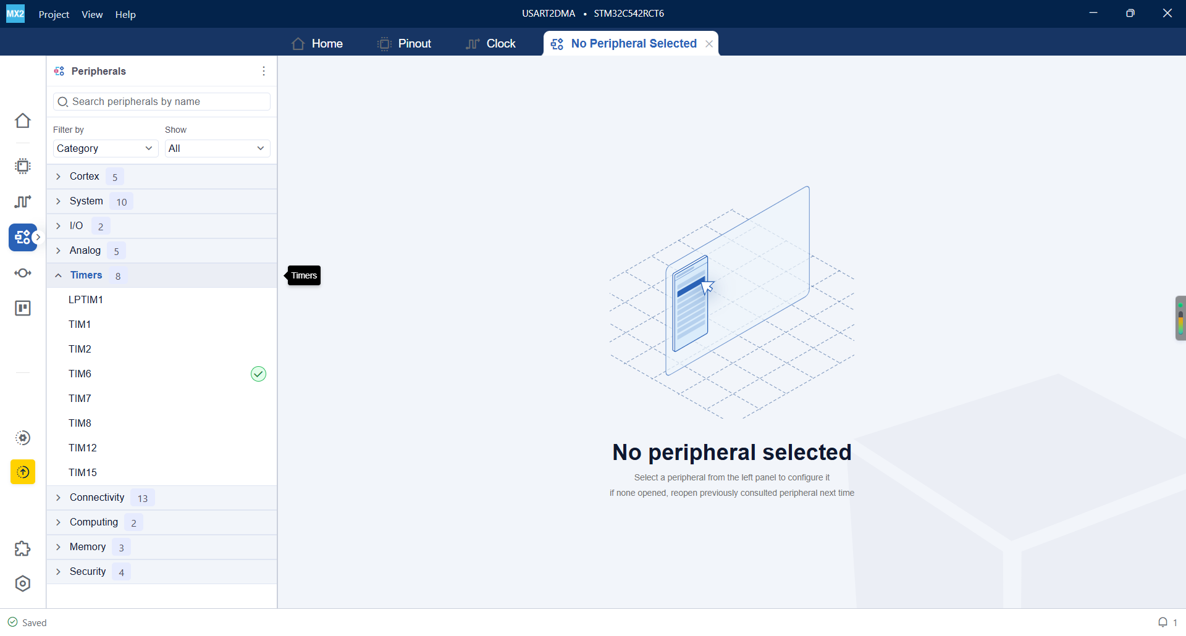Switch to the Clock tab

[x=491, y=43]
